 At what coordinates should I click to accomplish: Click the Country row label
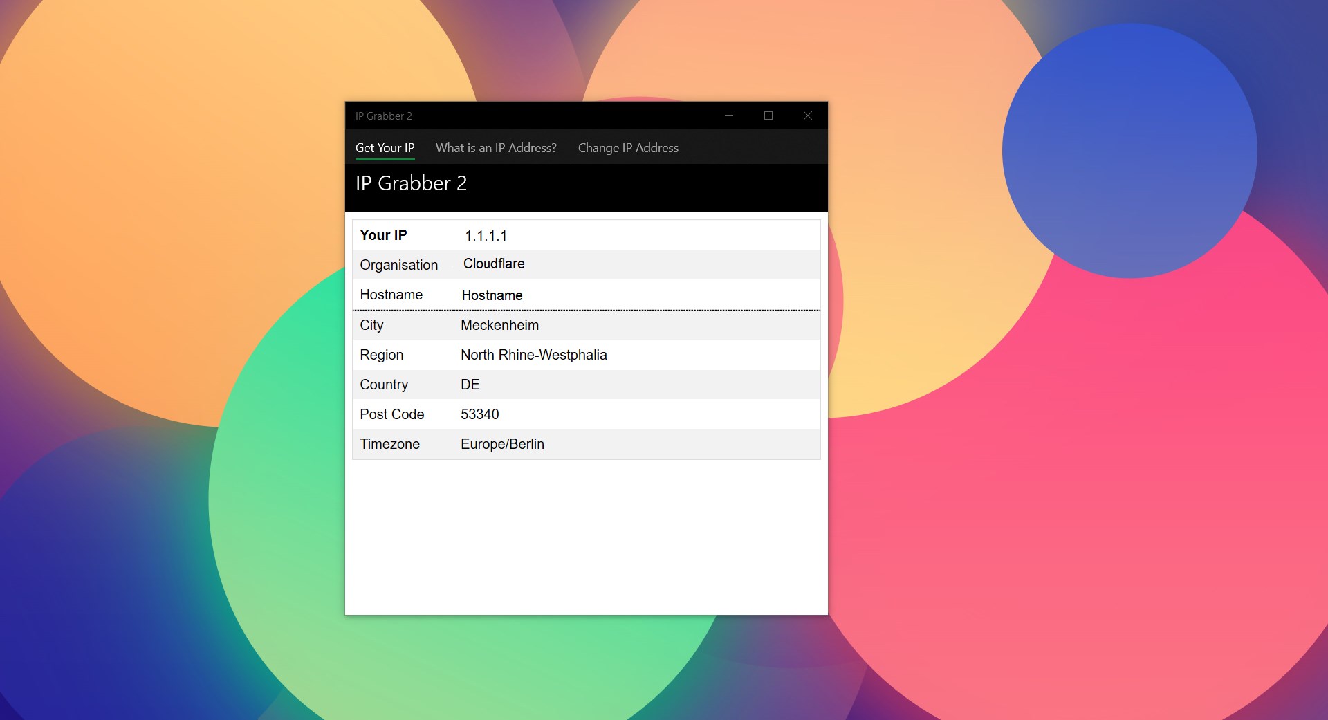384,385
